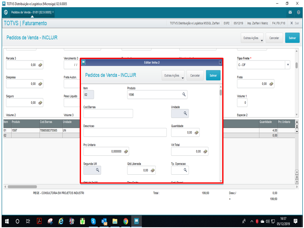Click the calculator icon beside Quantidade
The height and width of the screenshot is (228, 304).
pyautogui.click(x=196, y=132)
